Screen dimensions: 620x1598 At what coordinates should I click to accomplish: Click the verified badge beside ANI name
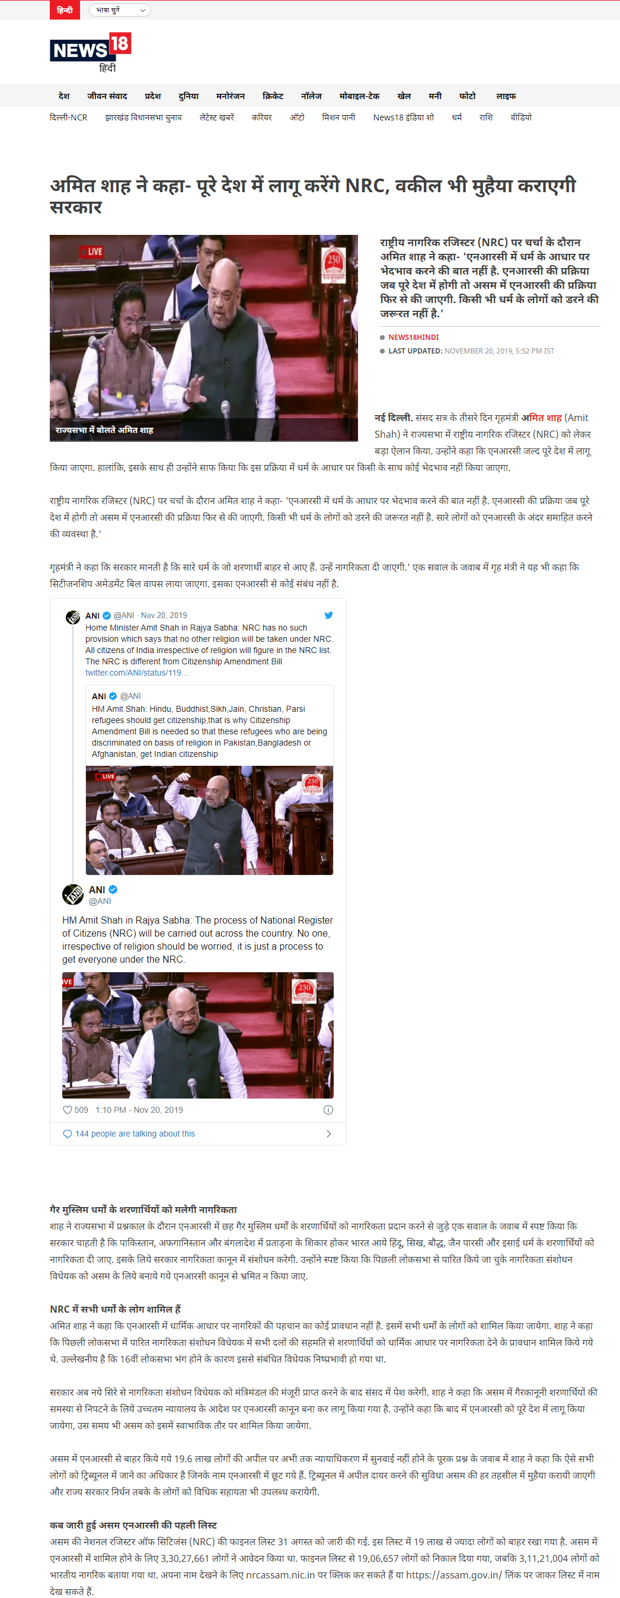coord(113,890)
